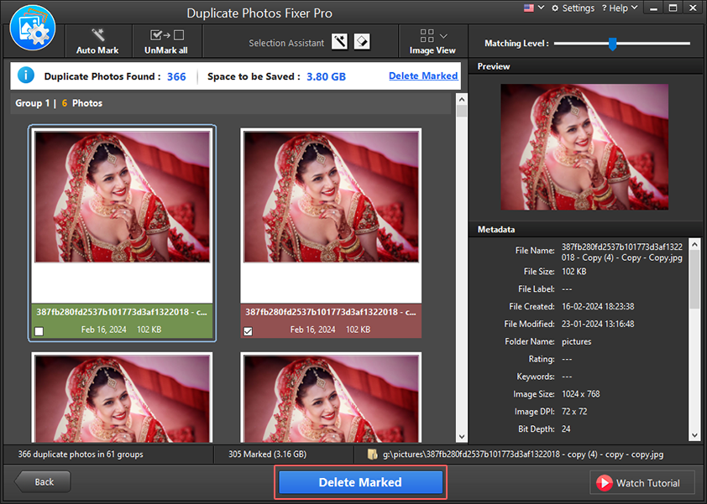Click the Metadata panel scroll down arrow
Screen dimensions: 707x504
coord(695,435)
